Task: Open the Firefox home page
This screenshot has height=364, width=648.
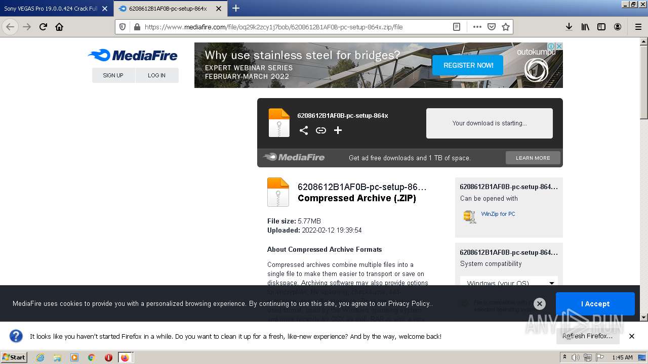Action: click(x=59, y=27)
